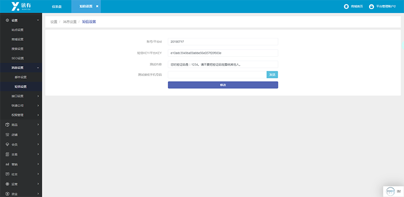Screen dimensions: 404x197
Task: Expand the 快递公司 submenu arrow
Action: [x=38, y=106]
